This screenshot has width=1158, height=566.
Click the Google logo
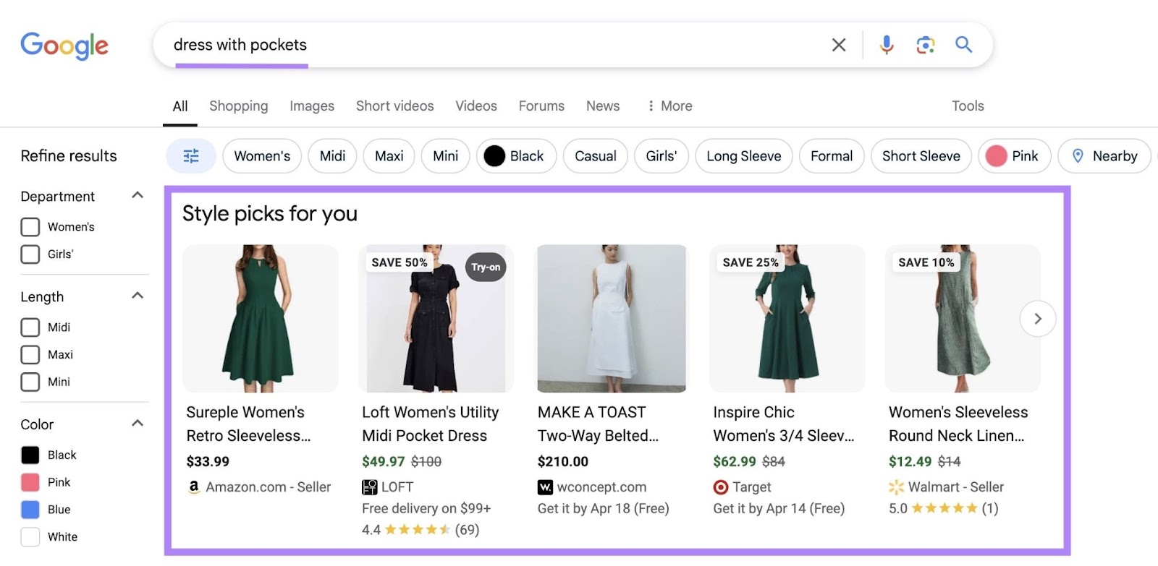[64, 46]
